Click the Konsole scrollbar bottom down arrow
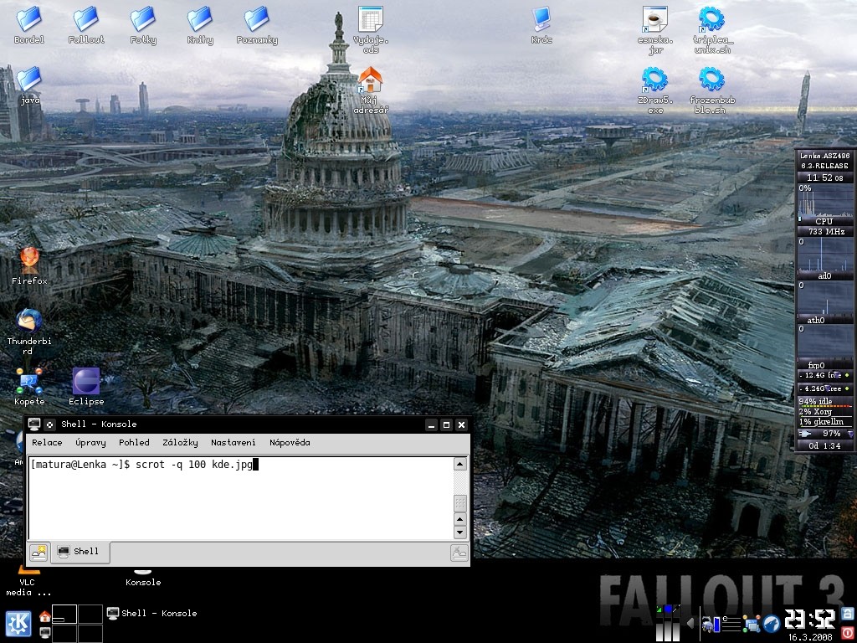The image size is (857, 643). 460,532
